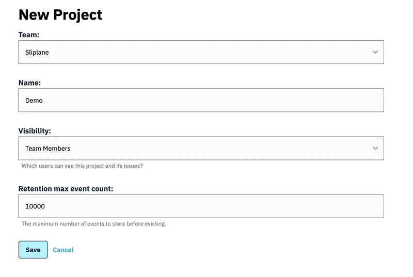Screen dimensions: 413x277
Task: Click the word "evicting" in the retention hint
Action: tap(154, 224)
